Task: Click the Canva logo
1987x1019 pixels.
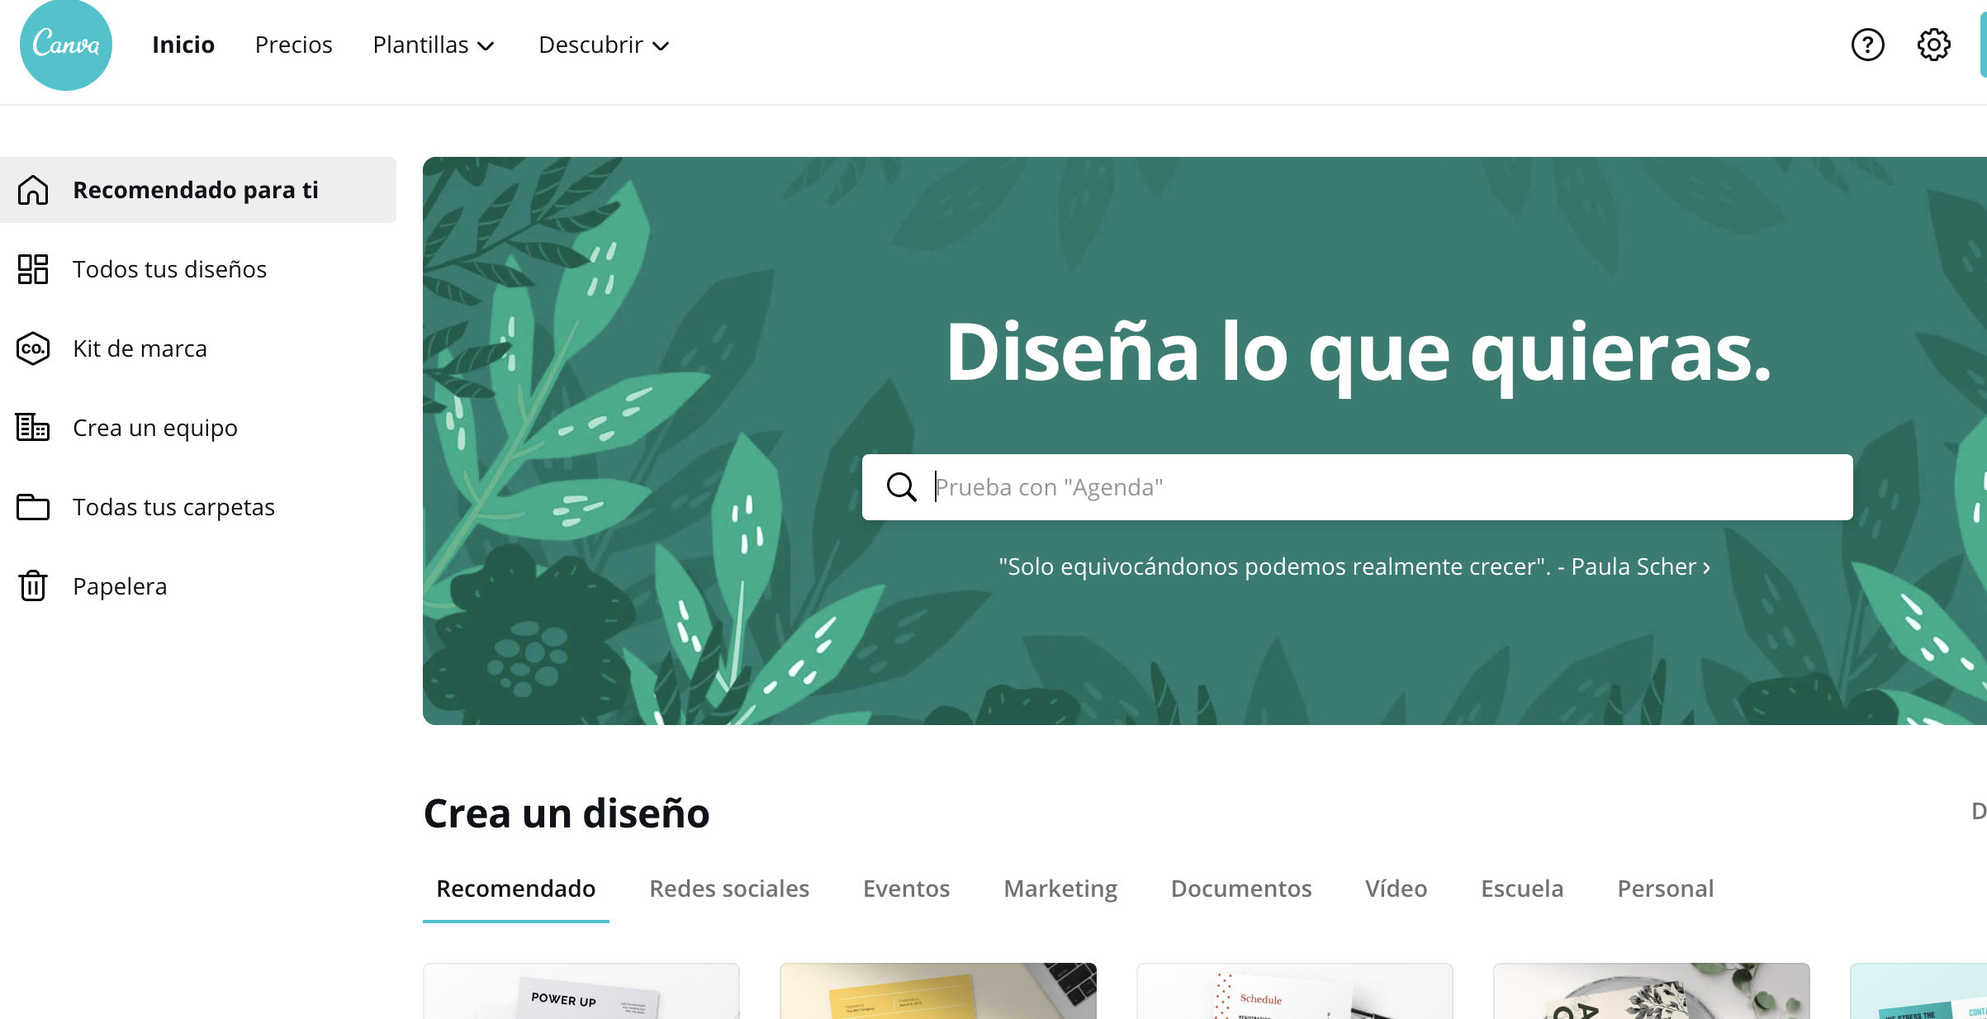Action: tap(65, 45)
